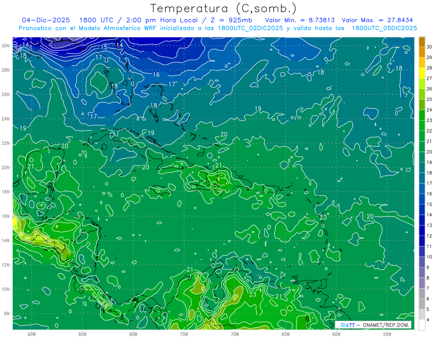This screenshot has width=439, height=339.
Task: Click the legend value '4'
Action: [428, 320]
